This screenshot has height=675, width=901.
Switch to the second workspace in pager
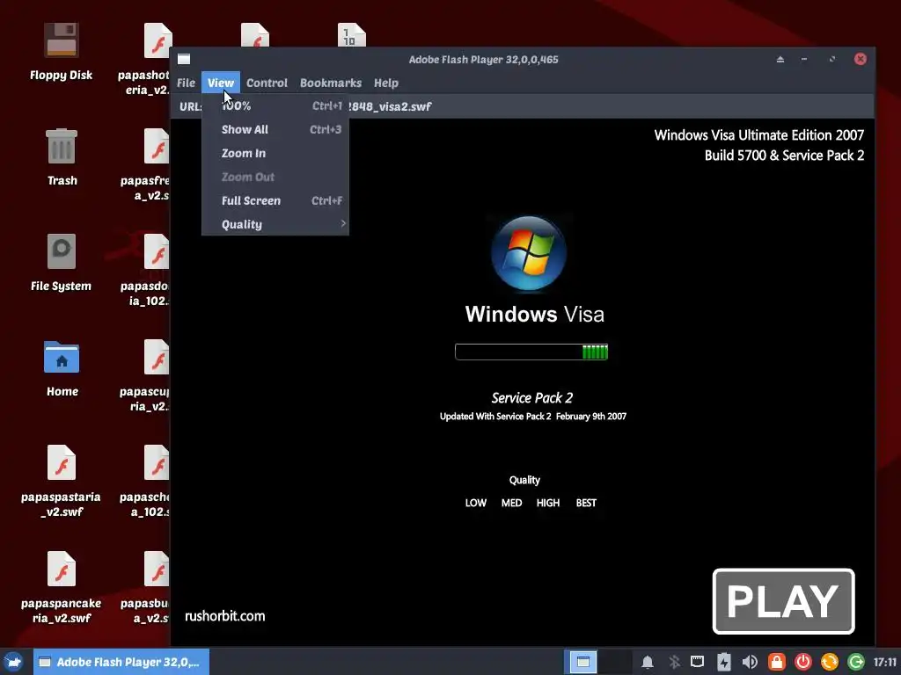click(x=616, y=662)
